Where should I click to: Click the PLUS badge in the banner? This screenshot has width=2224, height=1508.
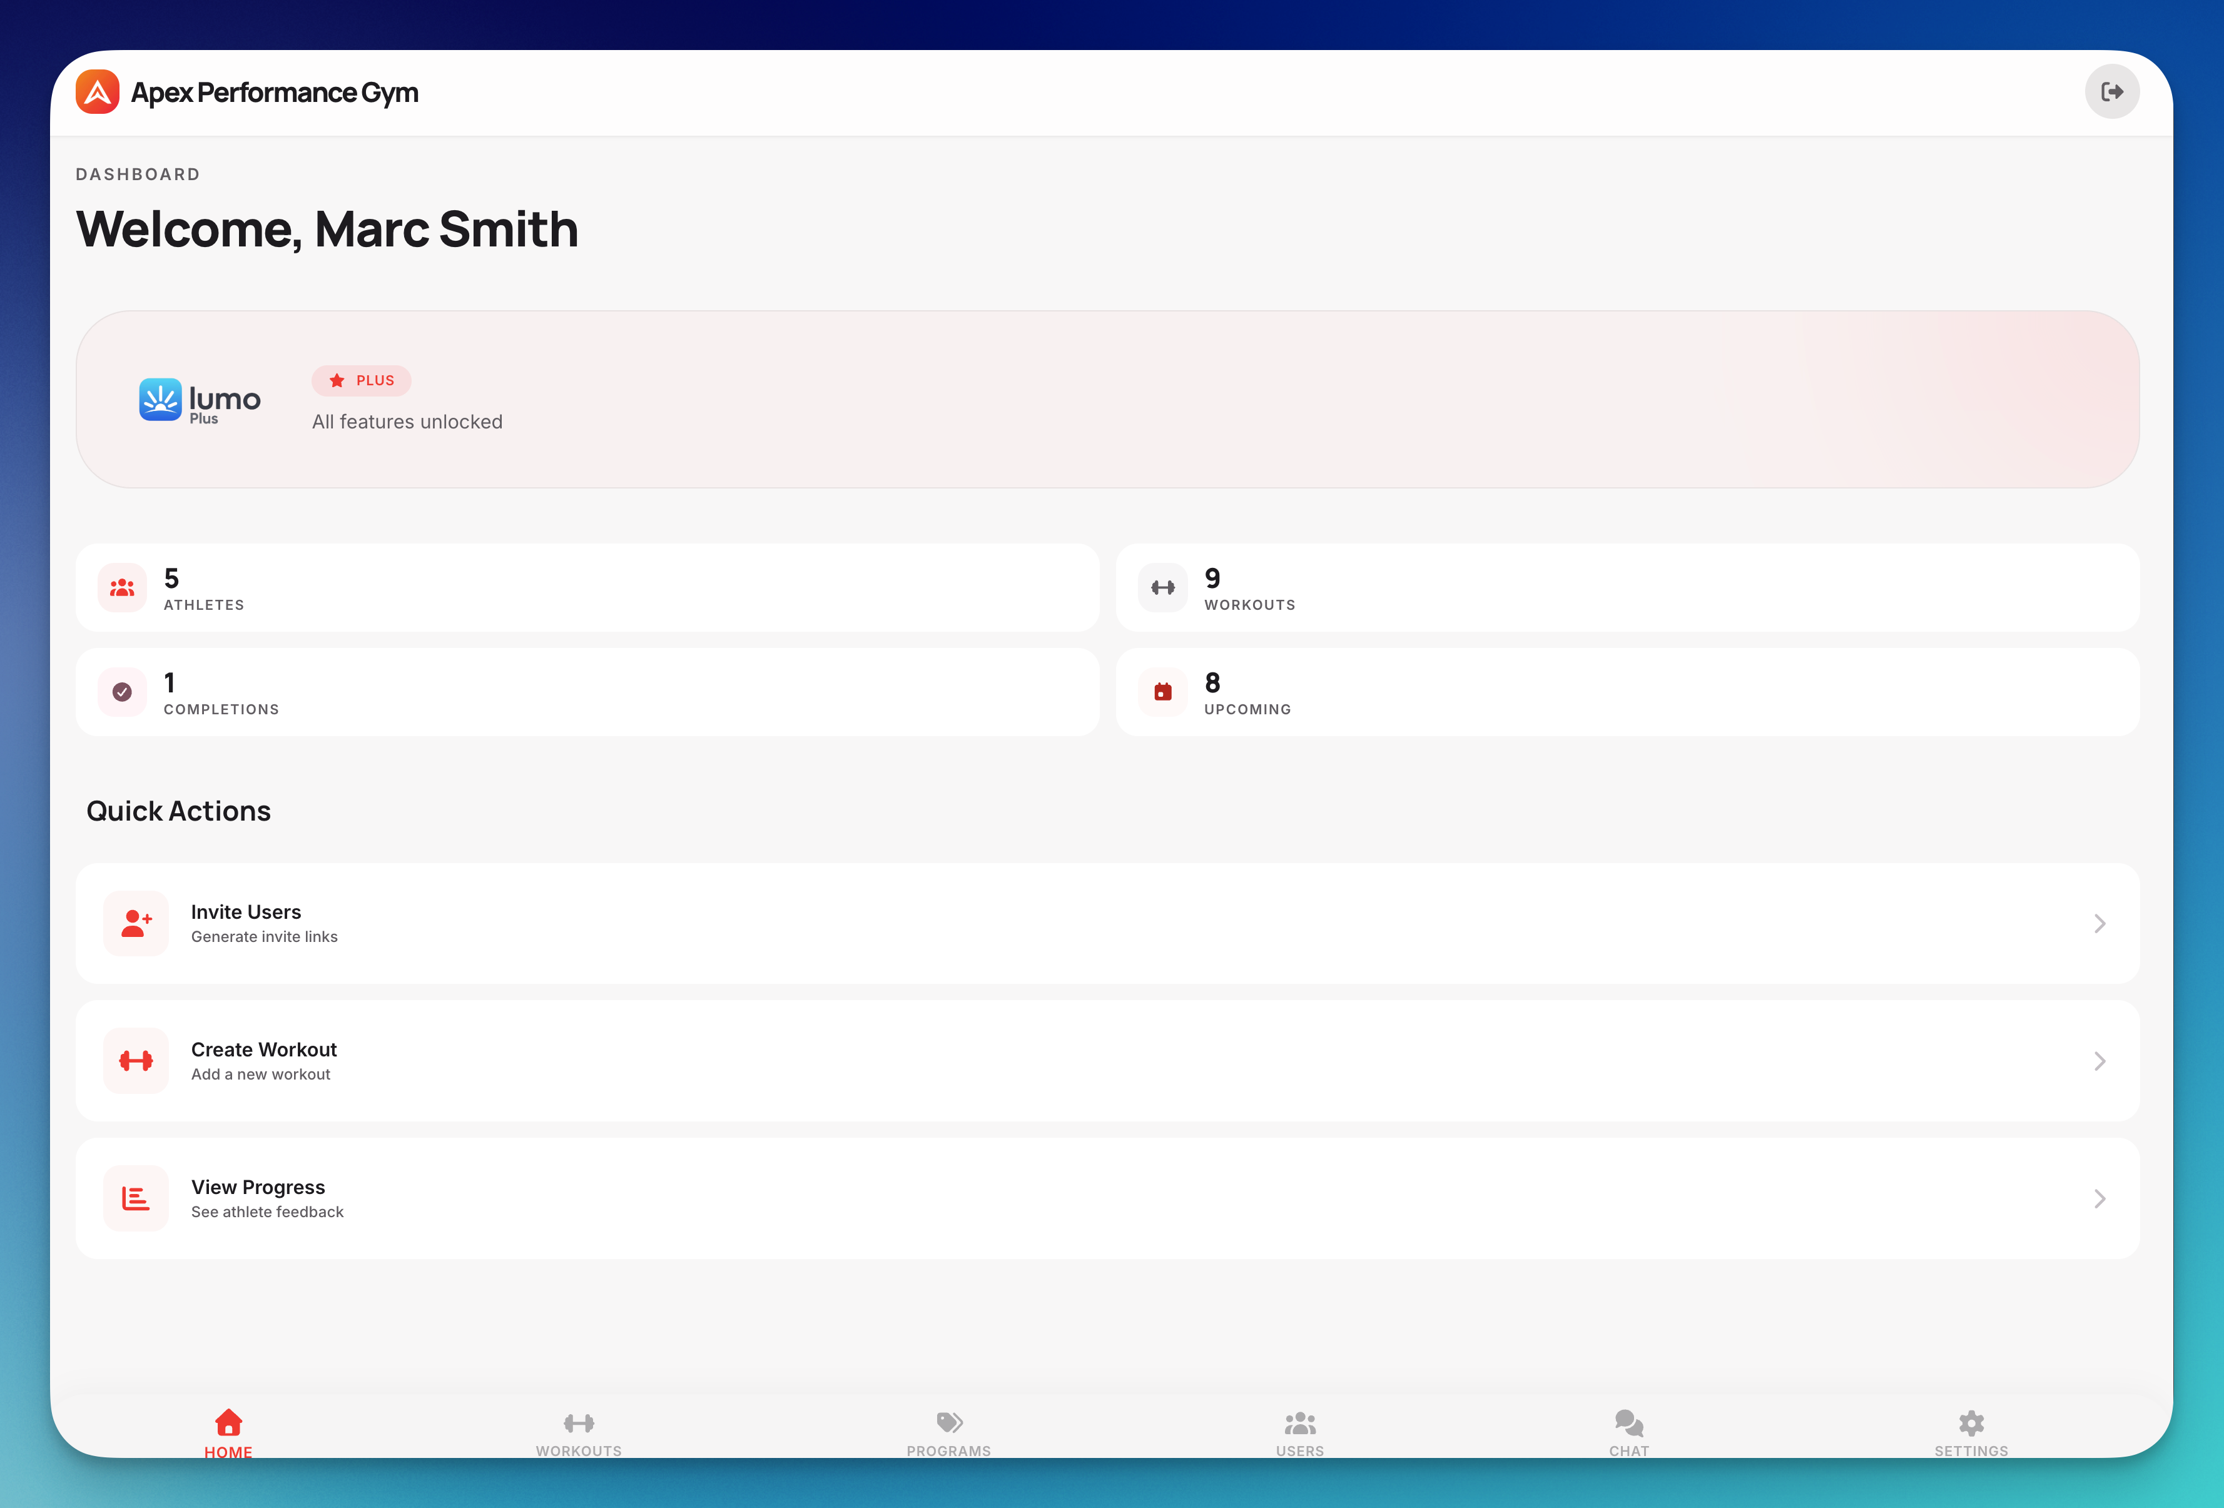(361, 380)
